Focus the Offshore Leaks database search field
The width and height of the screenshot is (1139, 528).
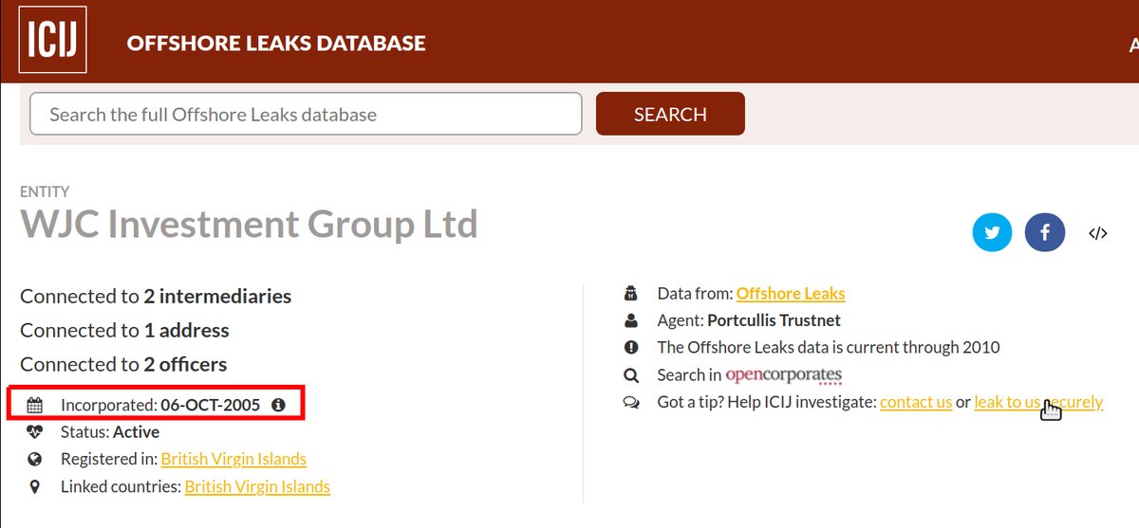point(306,115)
